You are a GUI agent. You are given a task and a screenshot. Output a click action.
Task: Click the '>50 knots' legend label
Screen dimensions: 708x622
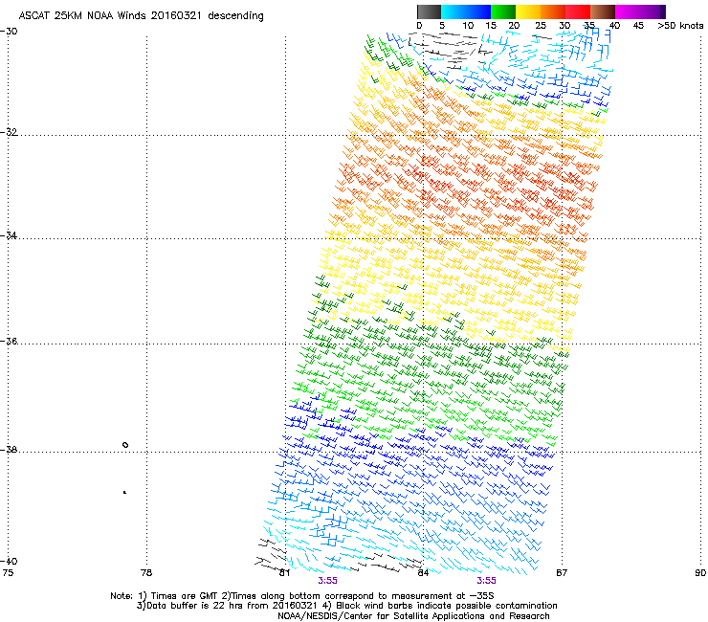point(680,26)
